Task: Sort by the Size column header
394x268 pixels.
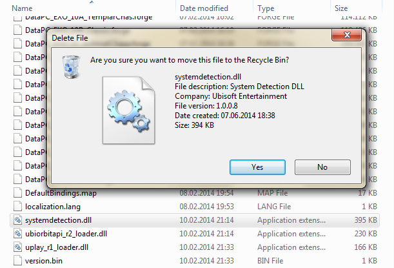Action: 340,8
